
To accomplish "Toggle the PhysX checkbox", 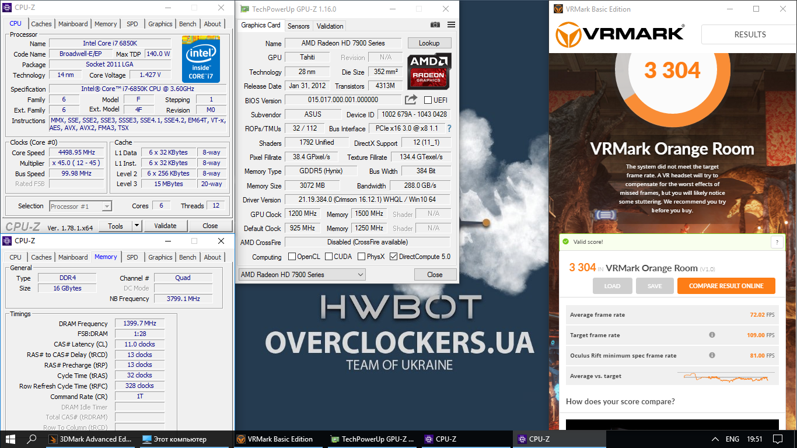I will pos(362,257).
